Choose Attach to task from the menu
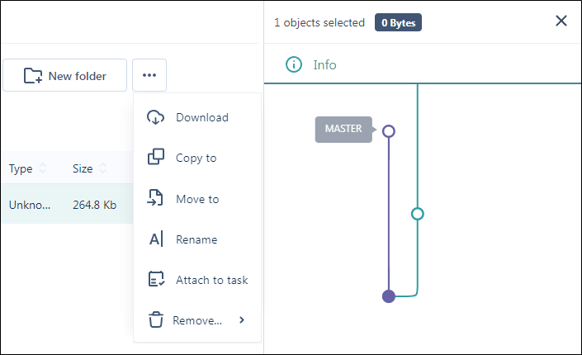This screenshot has height=355, width=582. coord(211,280)
